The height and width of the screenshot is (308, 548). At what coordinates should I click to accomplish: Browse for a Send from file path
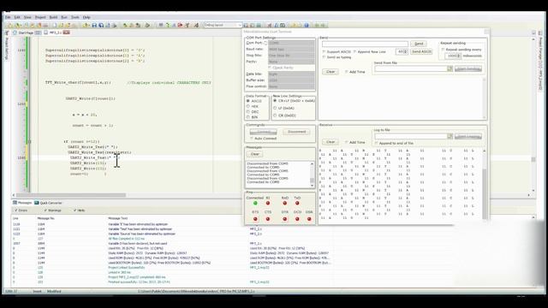[x=450, y=69]
